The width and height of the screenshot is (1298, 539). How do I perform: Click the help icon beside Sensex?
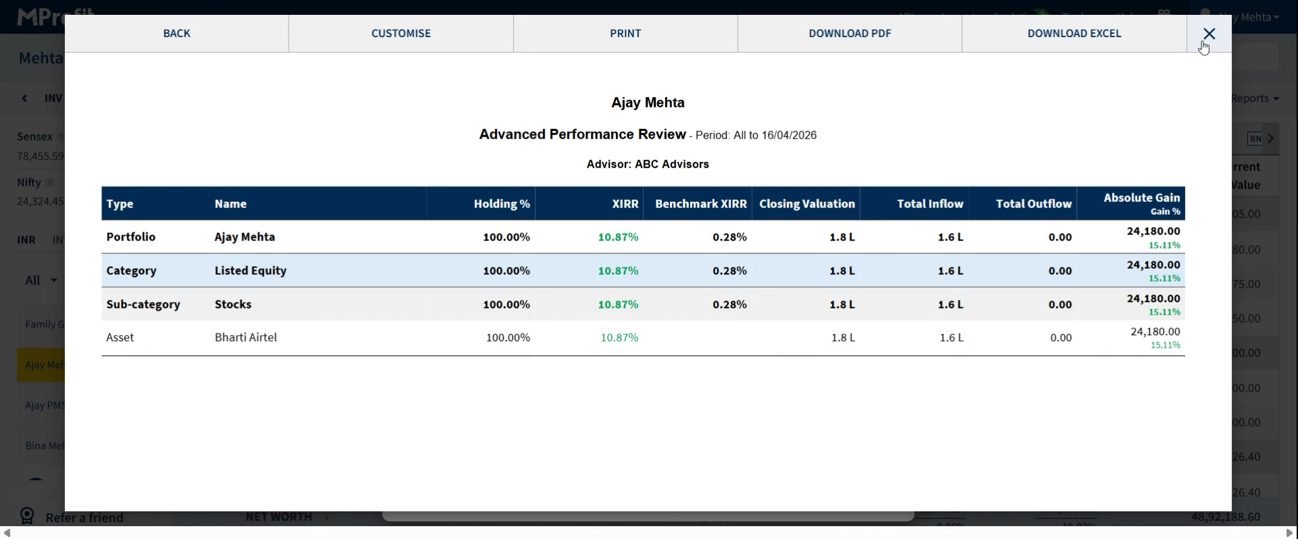pyautogui.click(x=60, y=137)
